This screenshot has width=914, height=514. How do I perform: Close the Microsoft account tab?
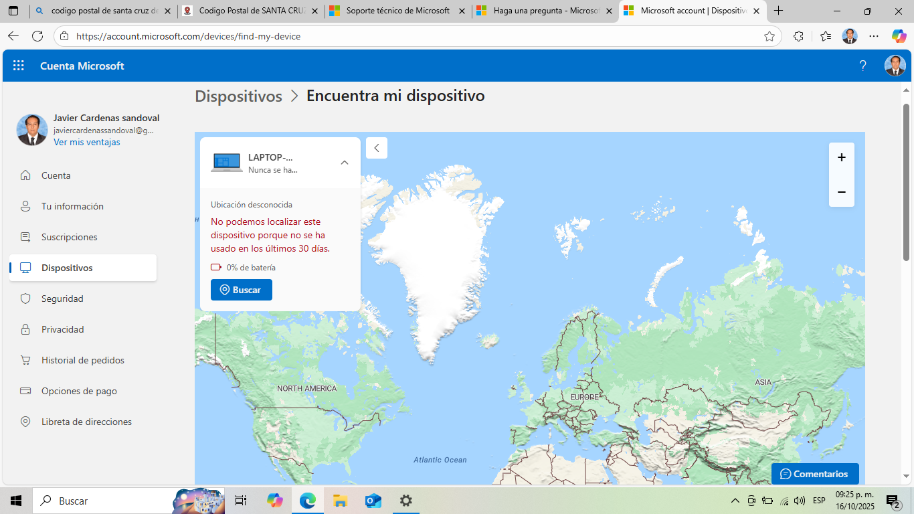756,11
